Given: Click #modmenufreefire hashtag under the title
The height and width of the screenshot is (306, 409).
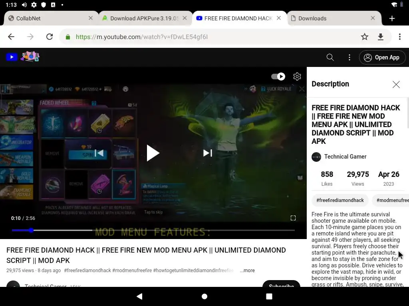Looking at the screenshot, I should (x=132, y=271).
